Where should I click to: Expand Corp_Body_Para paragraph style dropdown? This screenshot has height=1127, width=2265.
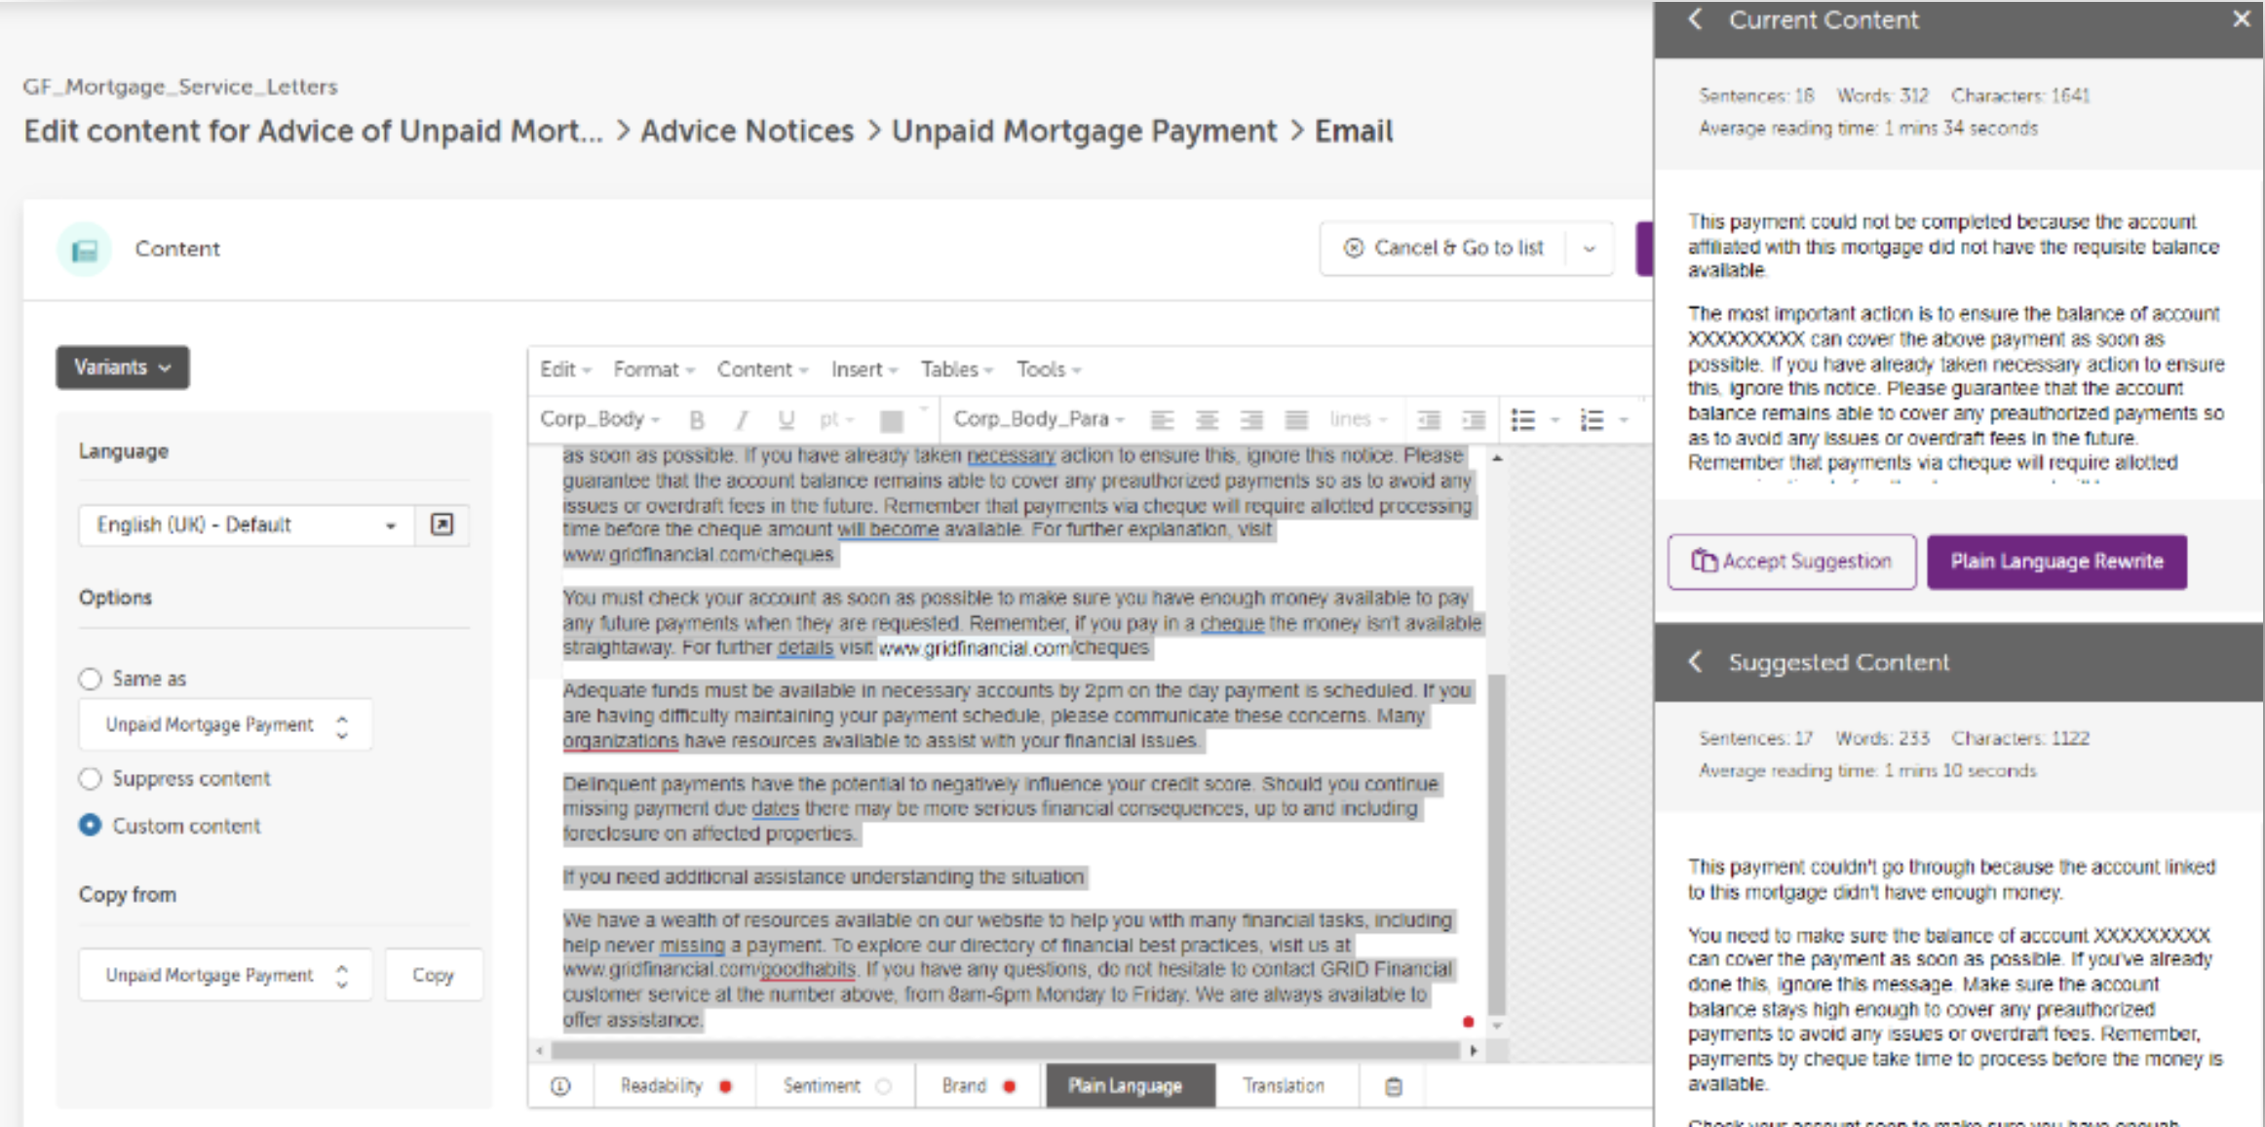tap(1039, 419)
